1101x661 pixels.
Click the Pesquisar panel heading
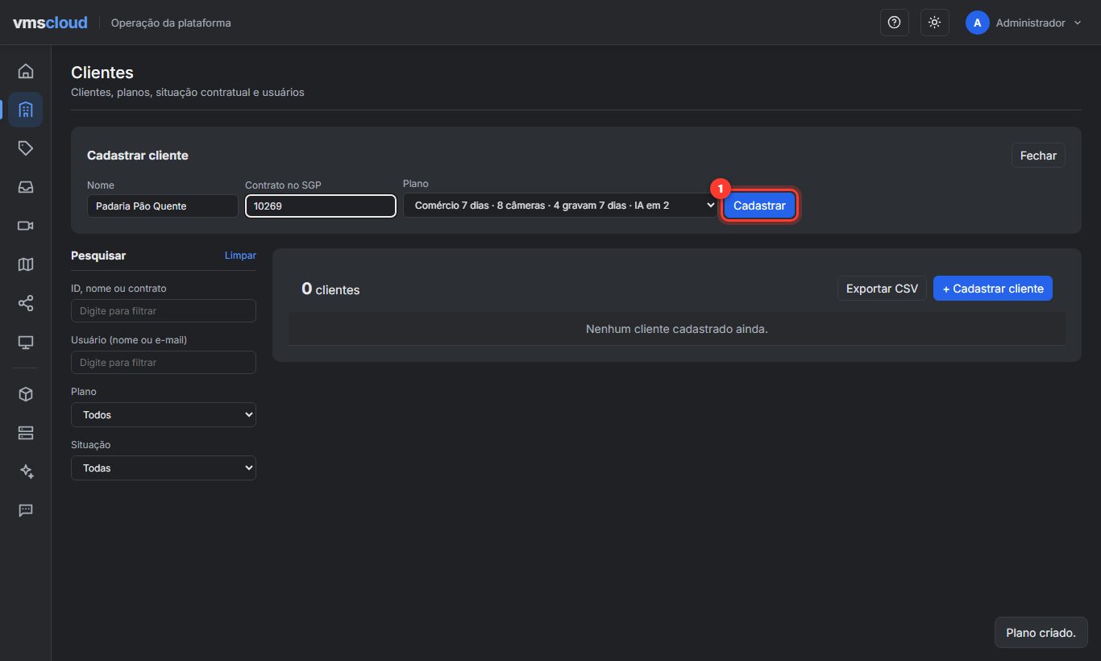(98, 256)
